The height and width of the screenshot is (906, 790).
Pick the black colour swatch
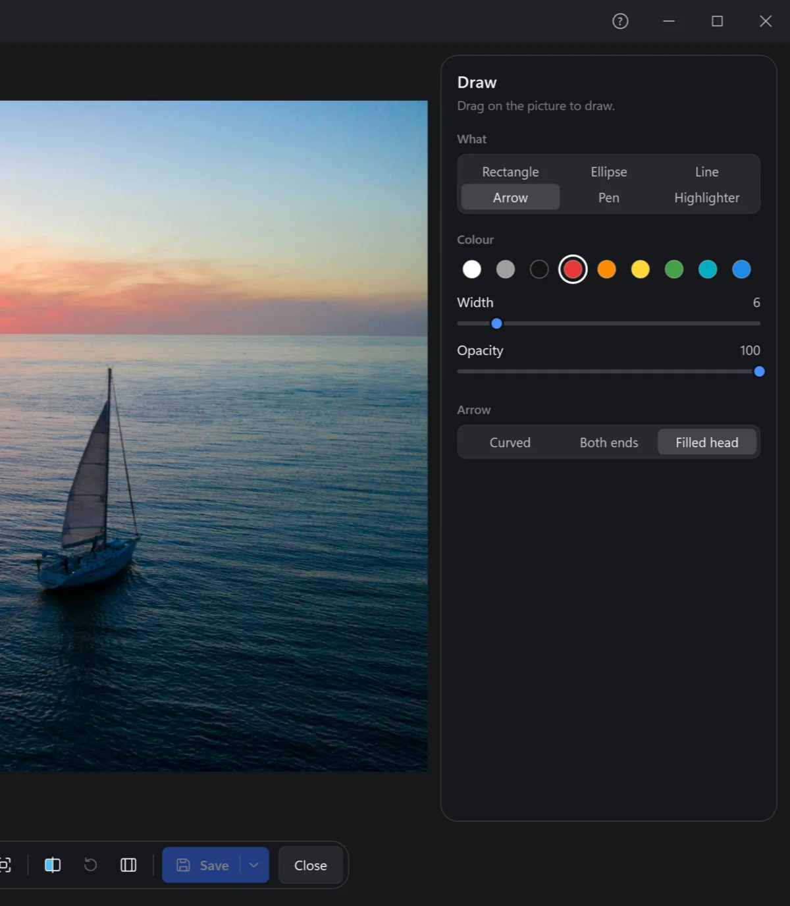tap(539, 269)
